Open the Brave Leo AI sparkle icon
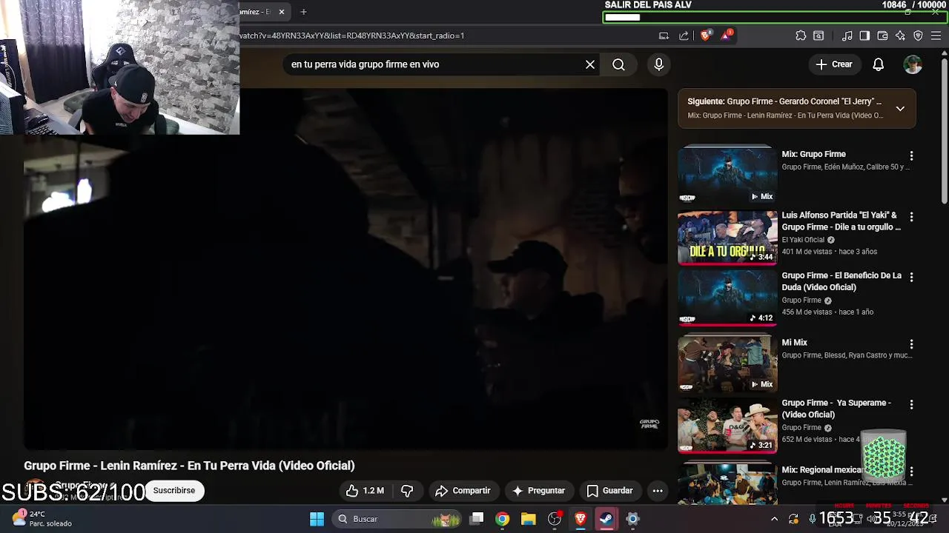The width and height of the screenshot is (949, 533). point(900,36)
